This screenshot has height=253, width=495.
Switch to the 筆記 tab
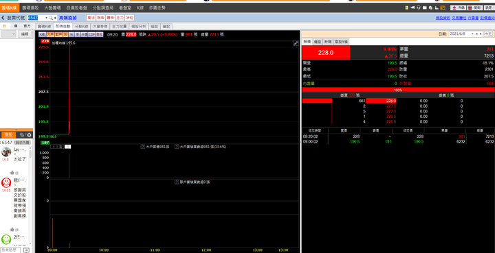click(x=166, y=27)
